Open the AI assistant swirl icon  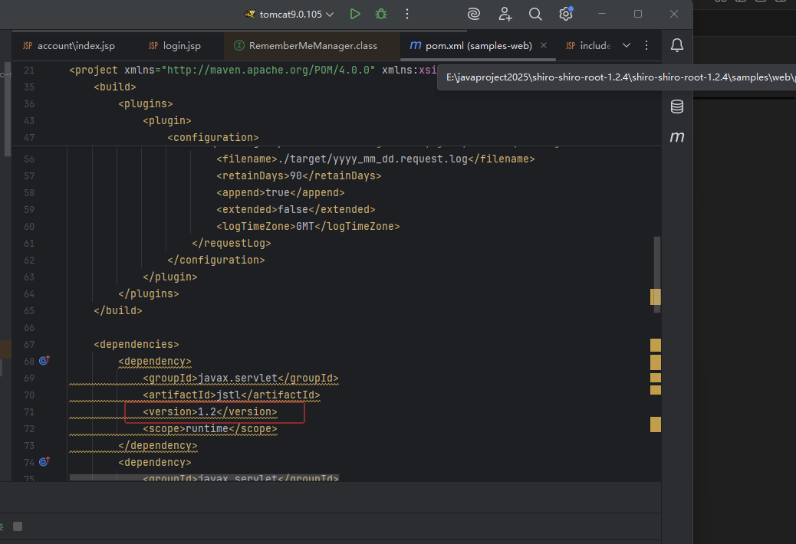[x=475, y=14]
